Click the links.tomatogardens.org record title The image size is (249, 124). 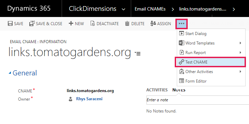tap(69, 52)
